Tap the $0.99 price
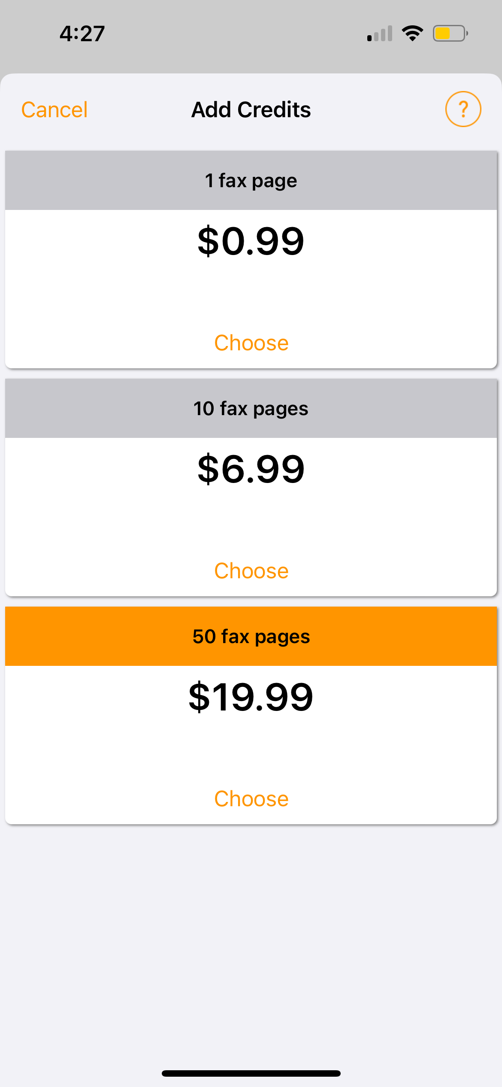 (251, 241)
